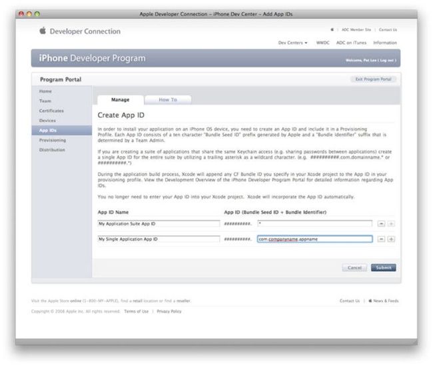Open the WWDC menu item
Screen dimensions: 433x366
[323, 43]
